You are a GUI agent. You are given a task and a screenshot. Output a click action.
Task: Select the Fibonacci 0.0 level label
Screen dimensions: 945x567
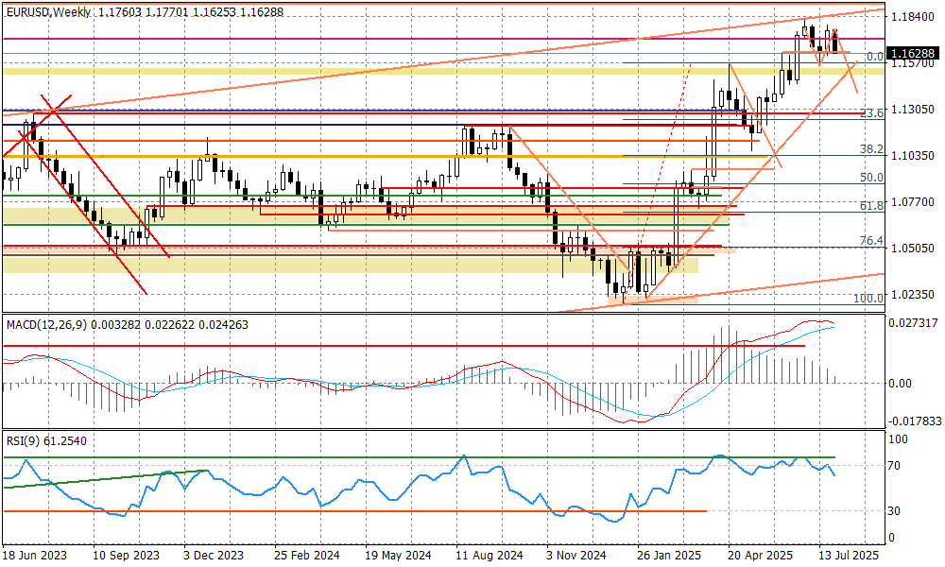click(874, 57)
